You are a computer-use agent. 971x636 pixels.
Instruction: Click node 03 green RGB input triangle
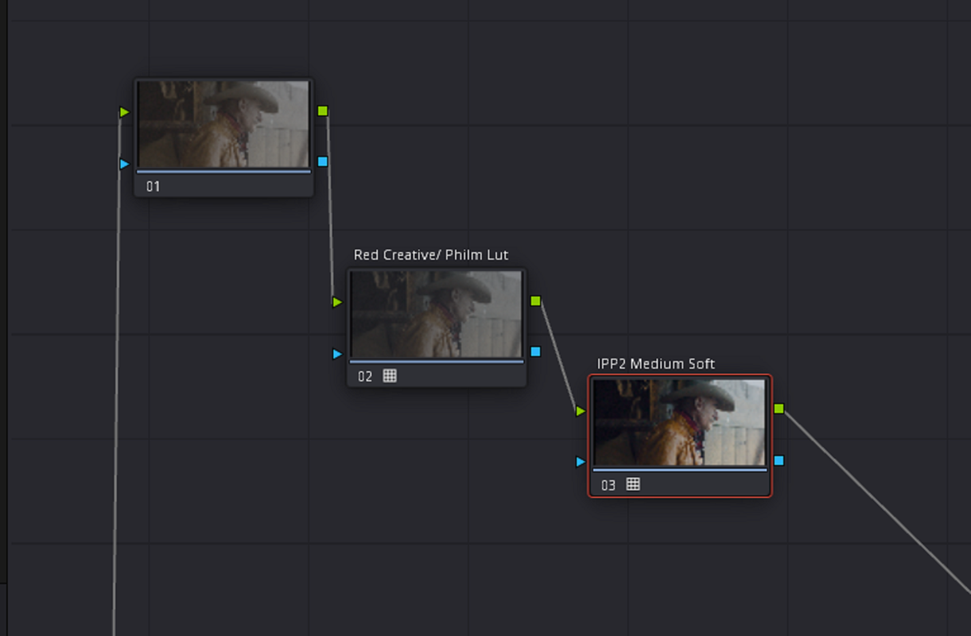pyautogui.click(x=581, y=411)
